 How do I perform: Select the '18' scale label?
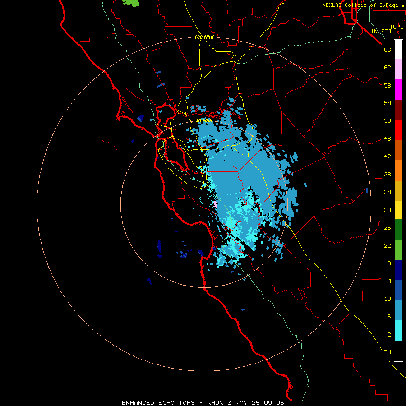point(388,263)
